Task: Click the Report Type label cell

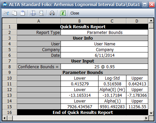Action: (x=39, y=33)
